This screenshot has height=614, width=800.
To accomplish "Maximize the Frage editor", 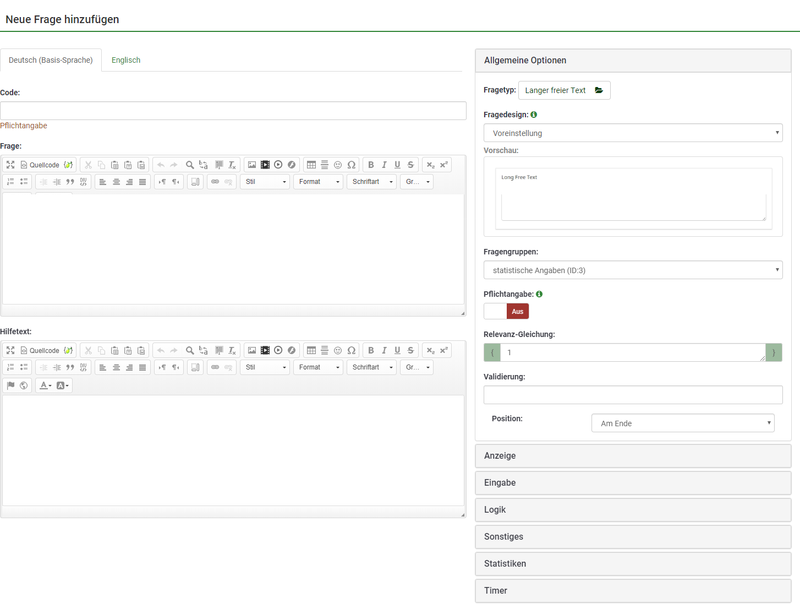I will coord(10,165).
